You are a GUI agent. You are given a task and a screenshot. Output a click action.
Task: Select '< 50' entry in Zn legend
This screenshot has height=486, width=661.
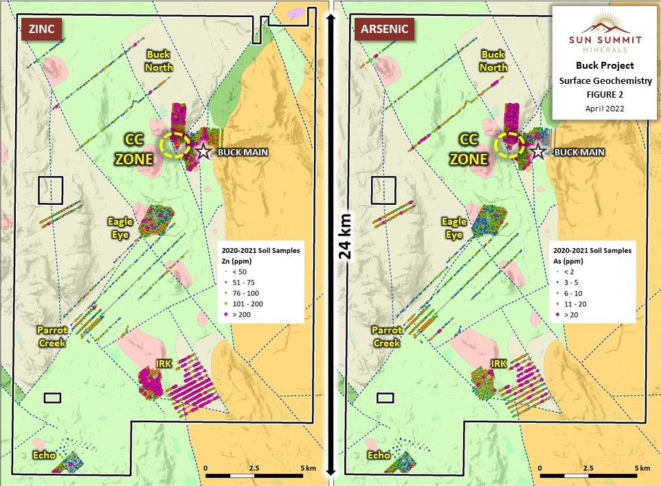pos(239,272)
